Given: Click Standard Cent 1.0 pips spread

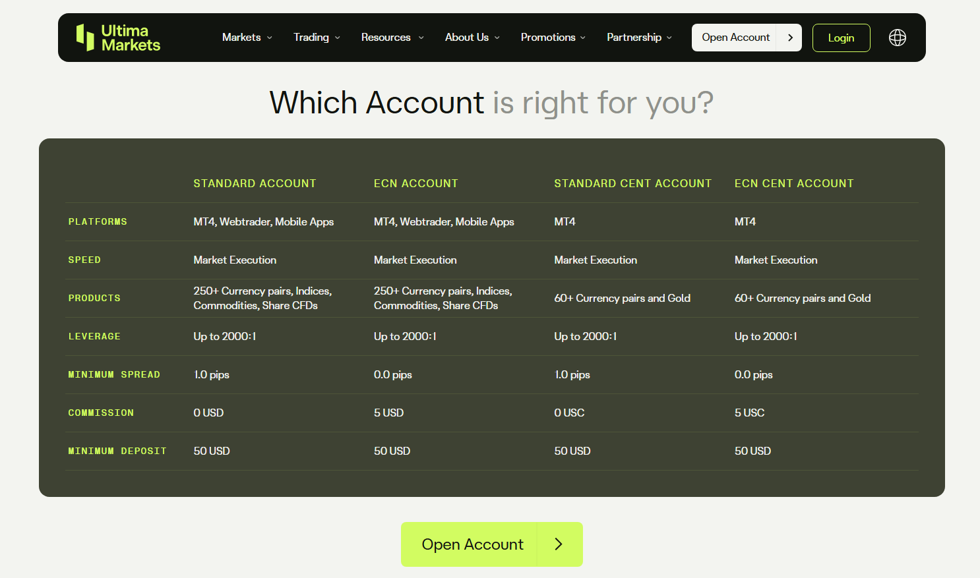Looking at the screenshot, I should [x=572, y=374].
